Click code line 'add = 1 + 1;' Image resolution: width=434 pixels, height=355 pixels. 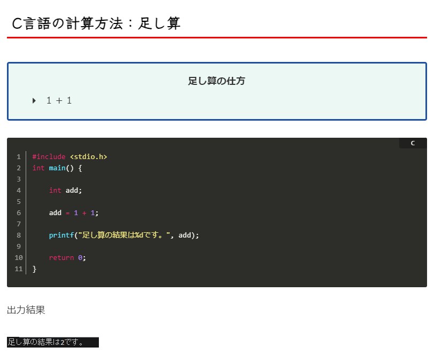[x=74, y=212]
